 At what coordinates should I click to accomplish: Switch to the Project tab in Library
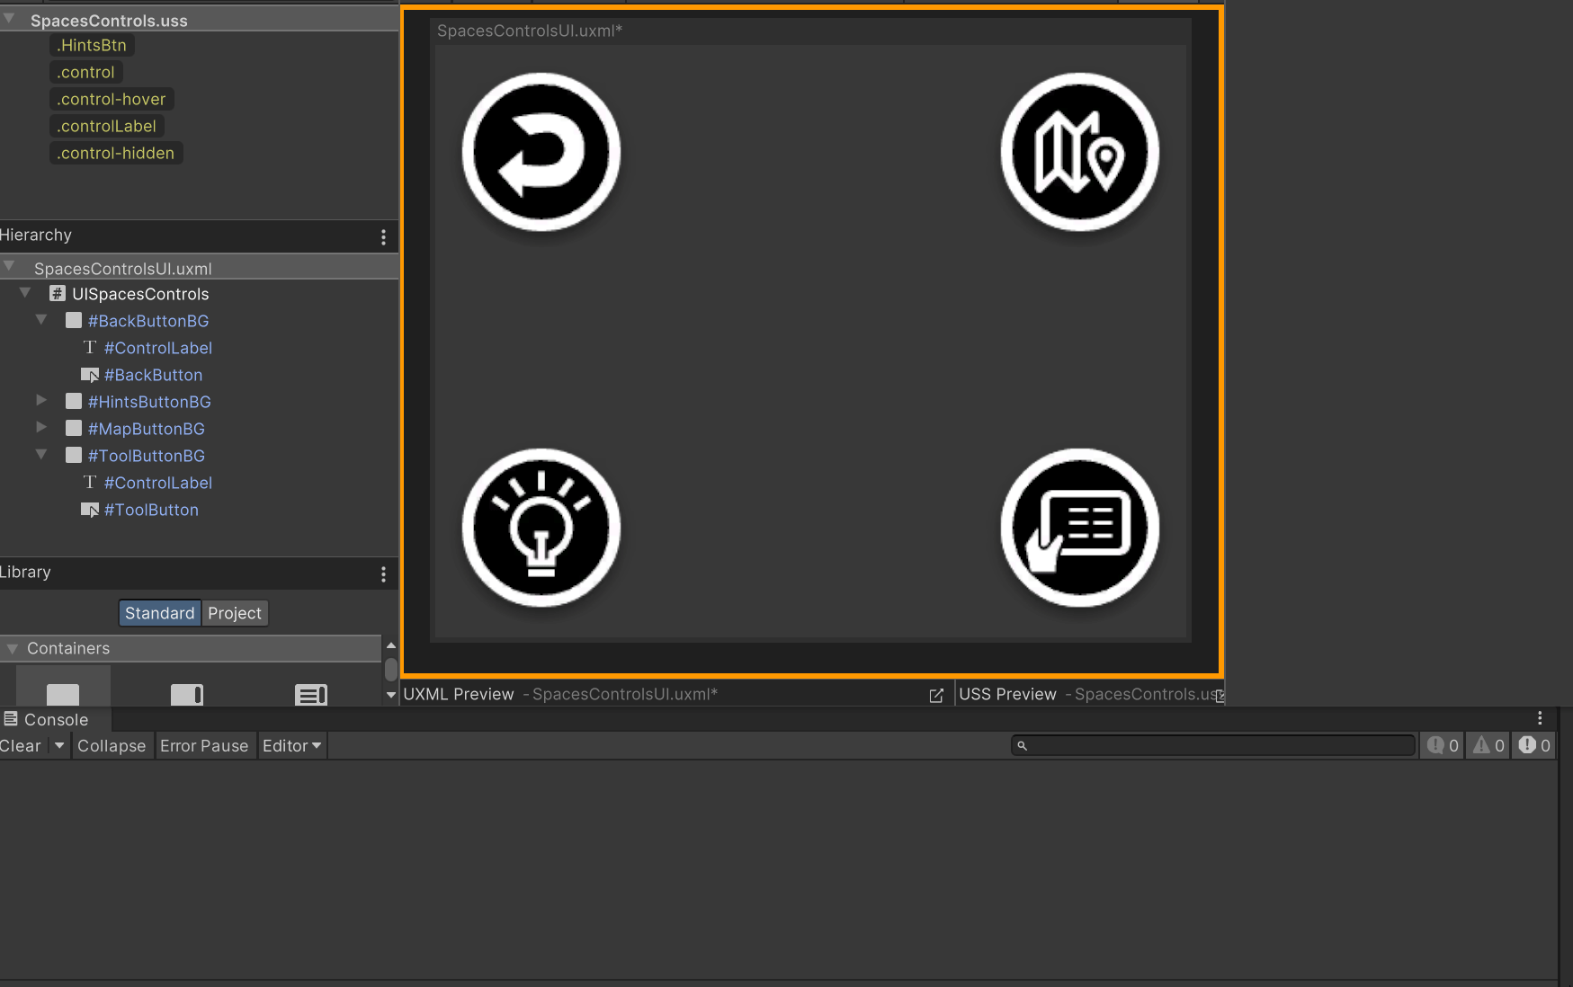tap(235, 612)
